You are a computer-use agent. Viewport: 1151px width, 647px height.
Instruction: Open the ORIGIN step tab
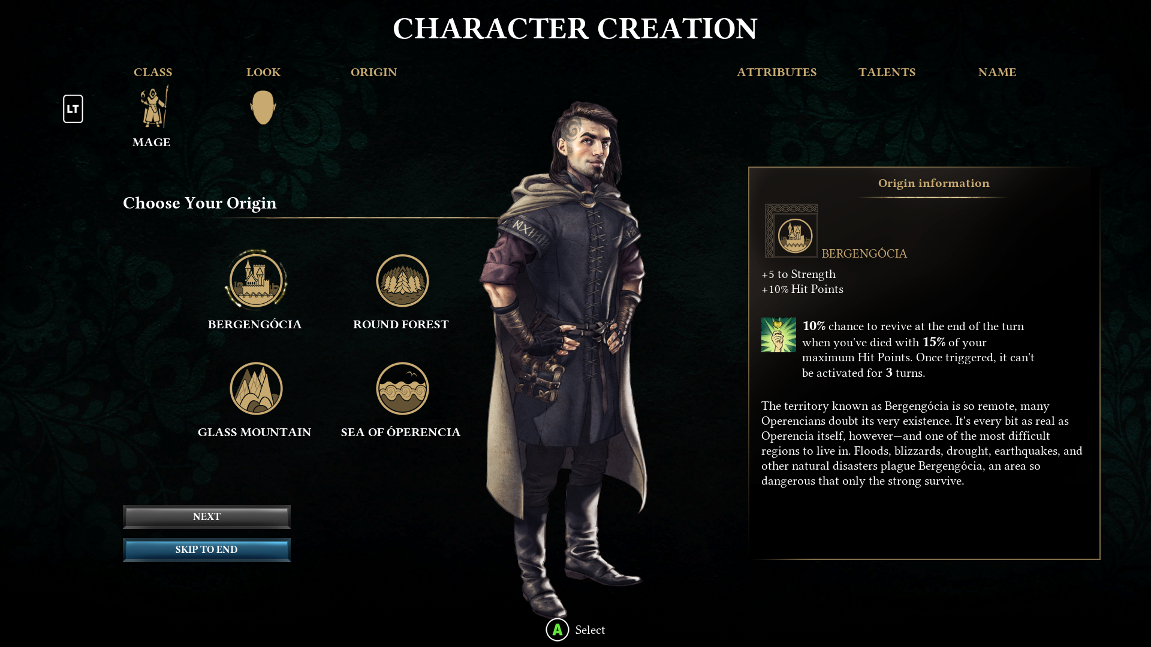click(373, 72)
